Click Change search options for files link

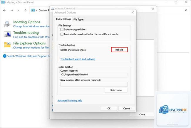tap(31, 48)
